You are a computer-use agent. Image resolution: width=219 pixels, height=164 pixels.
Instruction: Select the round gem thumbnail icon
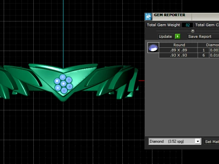153,48
